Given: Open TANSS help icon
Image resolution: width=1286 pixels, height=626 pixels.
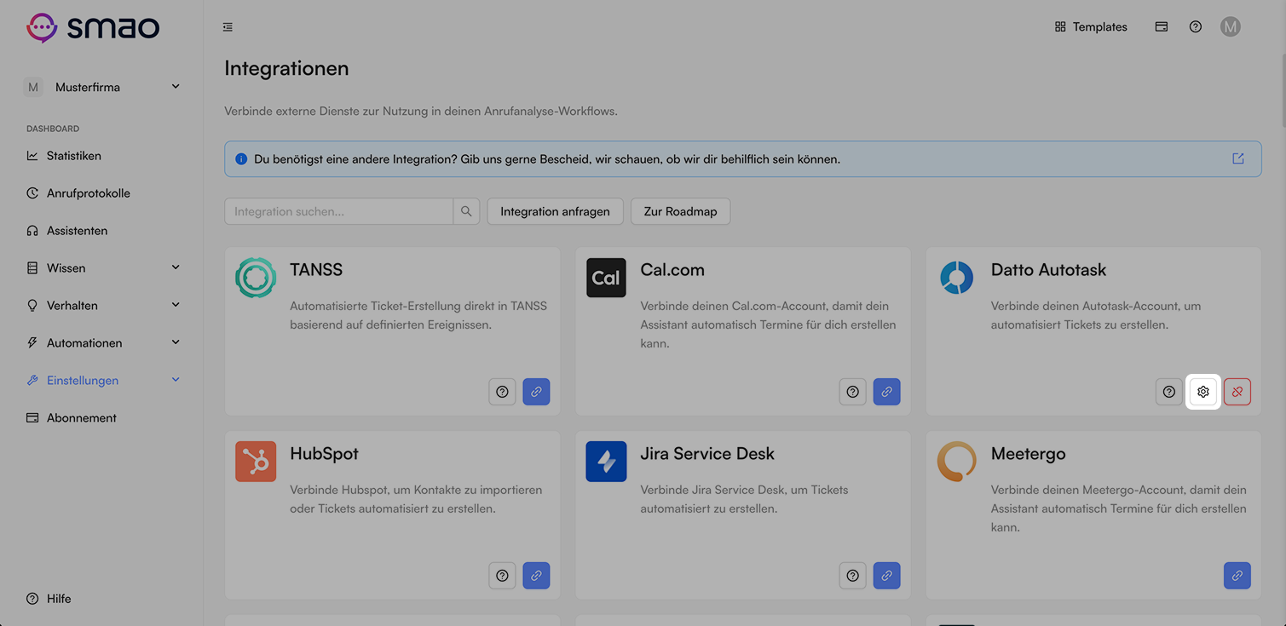Looking at the screenshot, I should 502,392.
